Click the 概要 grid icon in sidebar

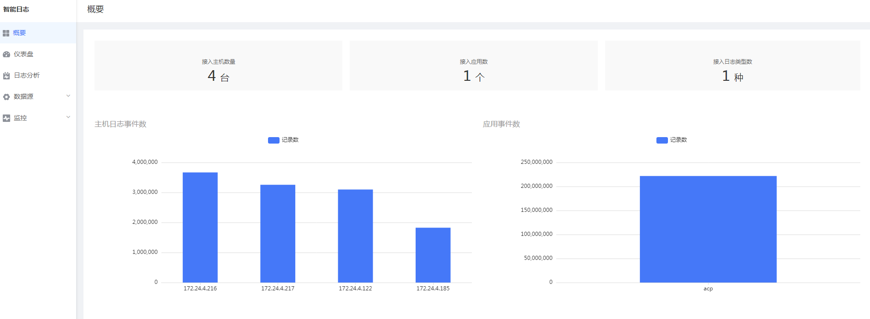6,33
